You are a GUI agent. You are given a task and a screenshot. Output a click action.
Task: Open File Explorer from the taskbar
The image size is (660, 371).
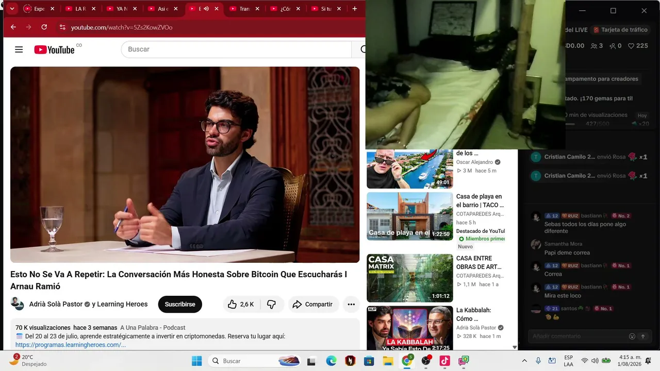[x=388, y=361]
